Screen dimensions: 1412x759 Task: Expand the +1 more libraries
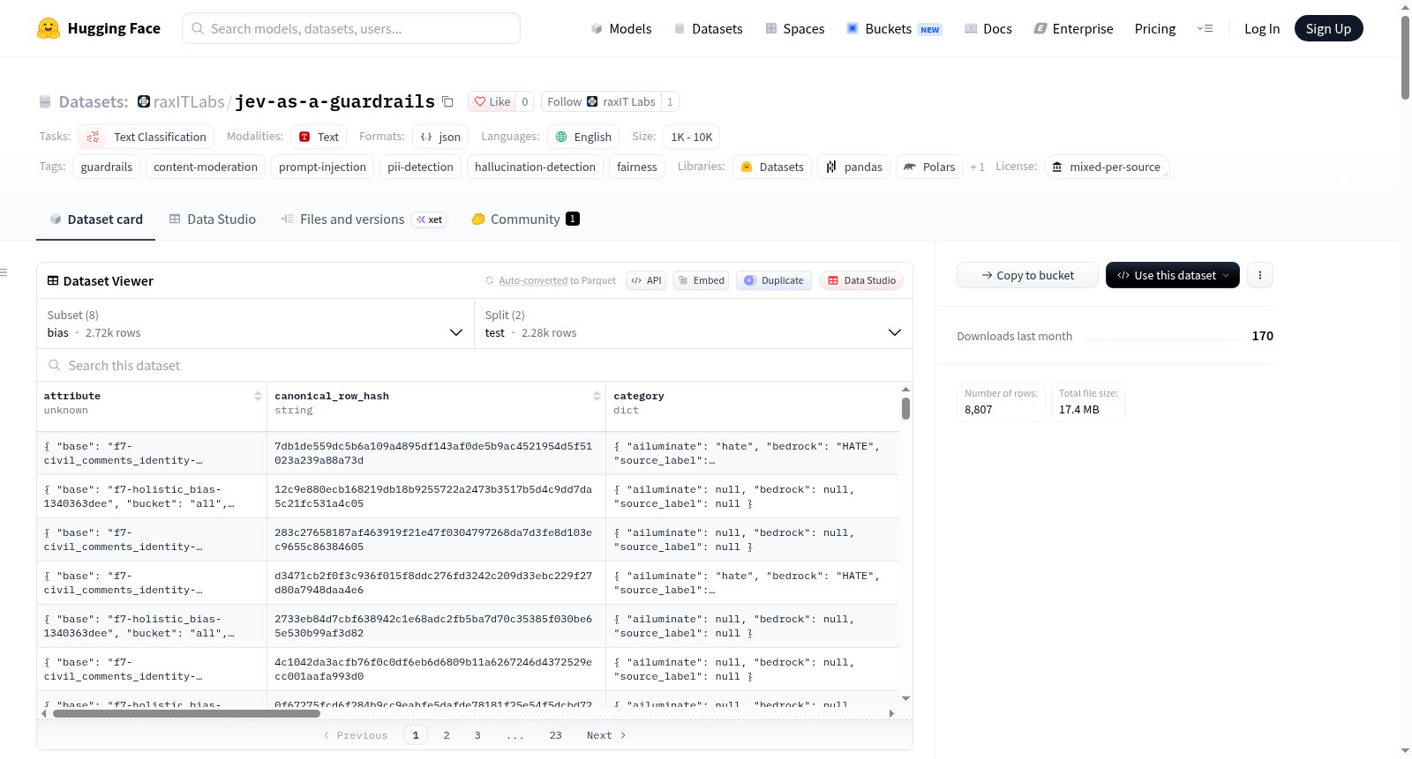(x=977, y=167)
